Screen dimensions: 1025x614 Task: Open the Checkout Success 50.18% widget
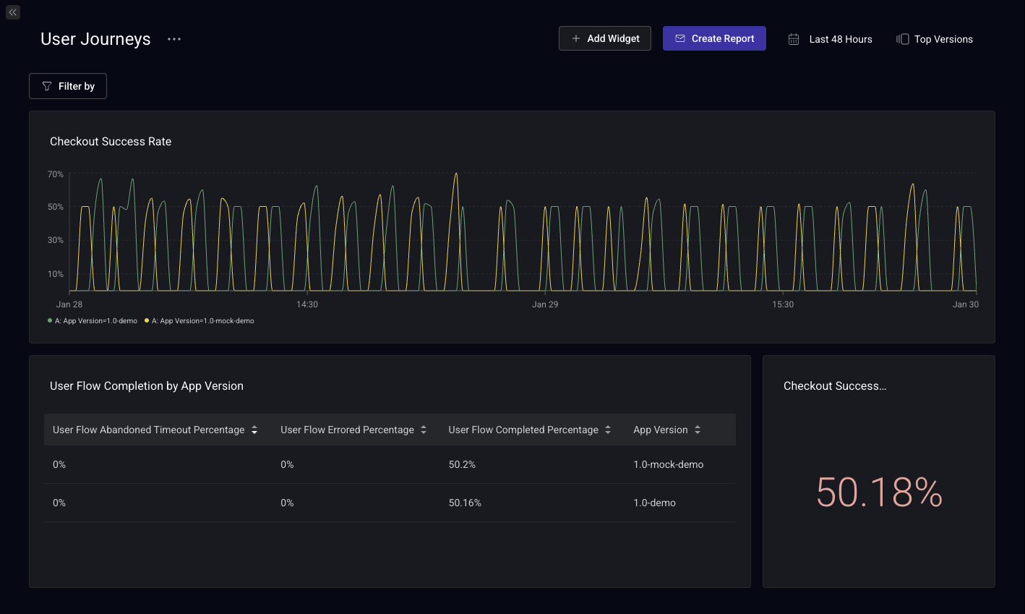pyautogui.click(x=878, y=492)
